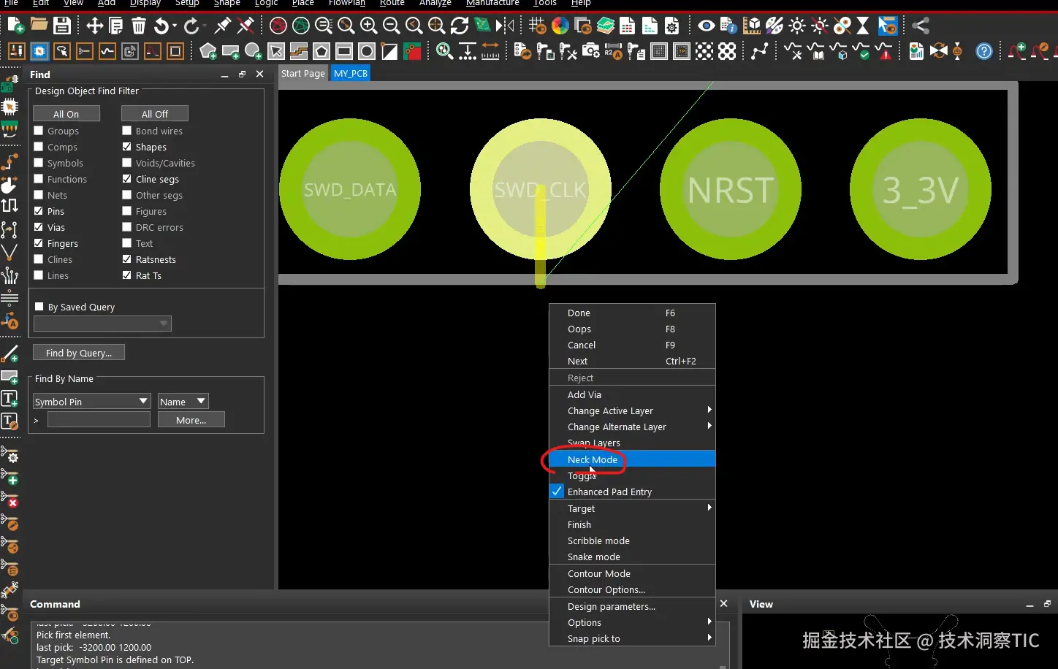Click the All Off button
1058x669 pixels.
click(154, 114)
